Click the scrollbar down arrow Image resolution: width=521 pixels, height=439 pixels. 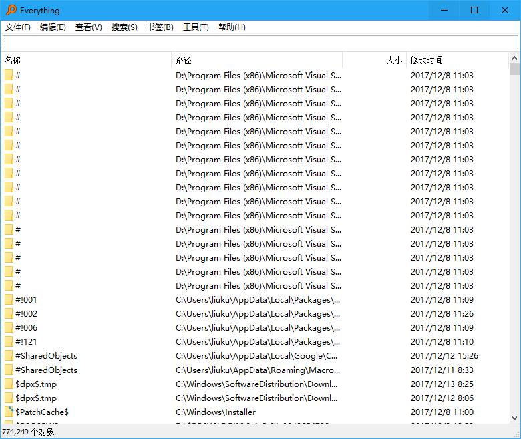coord(514,418)
